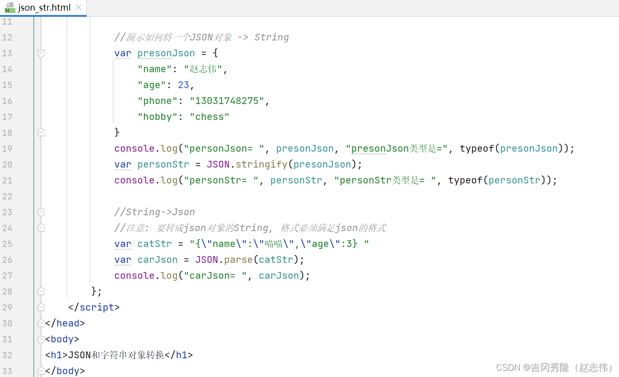Click console on line 27
This screenshot has height=377, width=619.
134,275
